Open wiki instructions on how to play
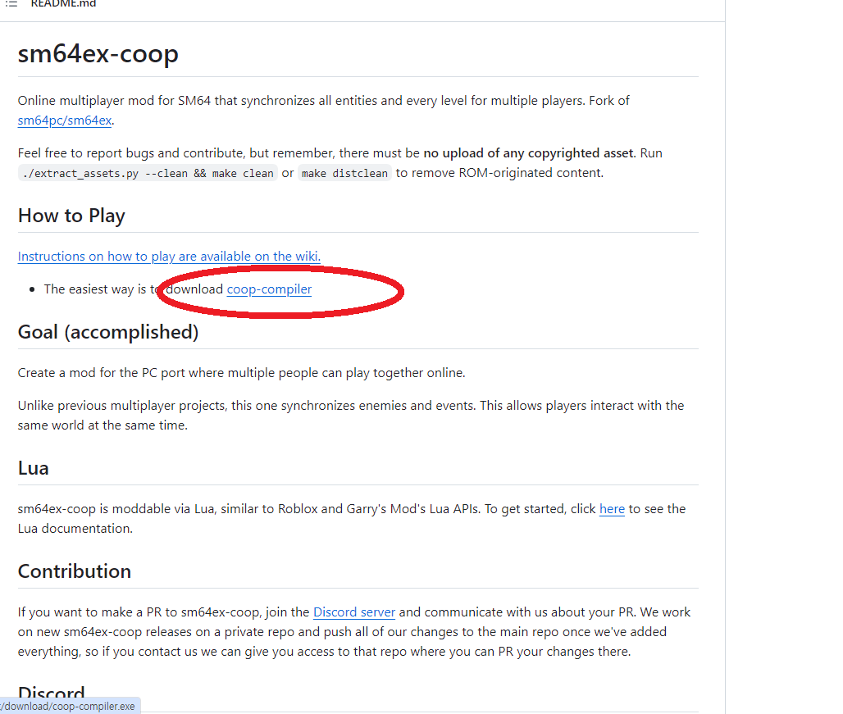 [169, 257]
